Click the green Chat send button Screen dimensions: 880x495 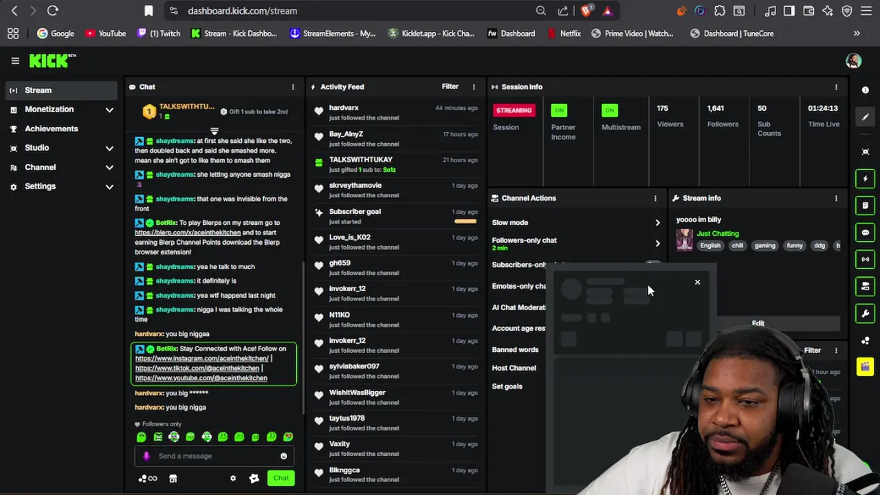(x=281, y=478)
